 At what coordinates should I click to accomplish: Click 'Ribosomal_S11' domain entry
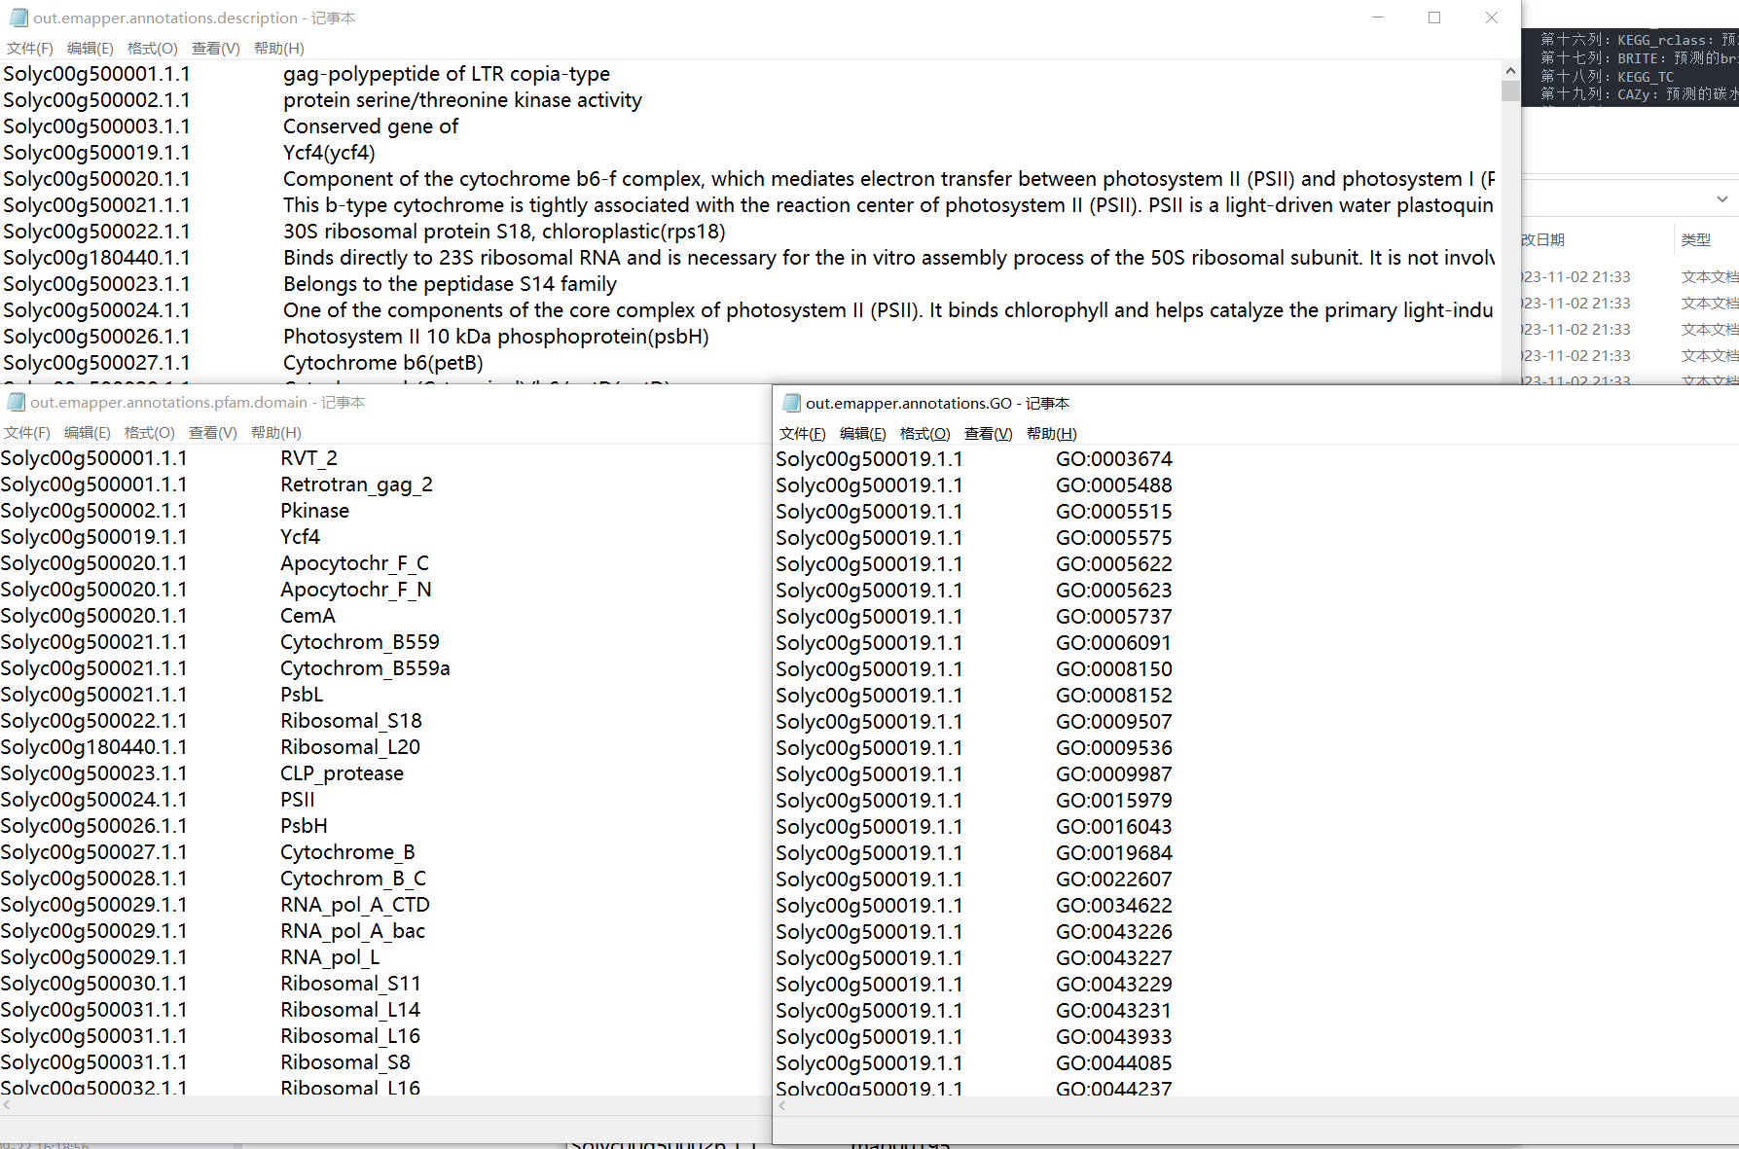coord(350,984)
